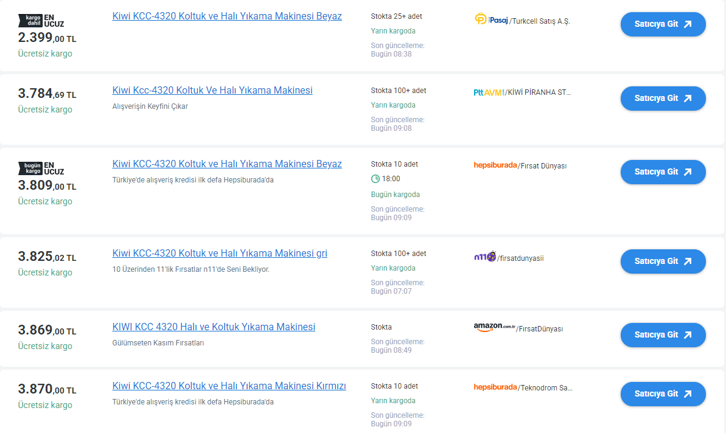Screen dimensions: 726x433
Task: Click the price 2.399,00 TL
Action: pyautogui.click(x=47, y=38)
